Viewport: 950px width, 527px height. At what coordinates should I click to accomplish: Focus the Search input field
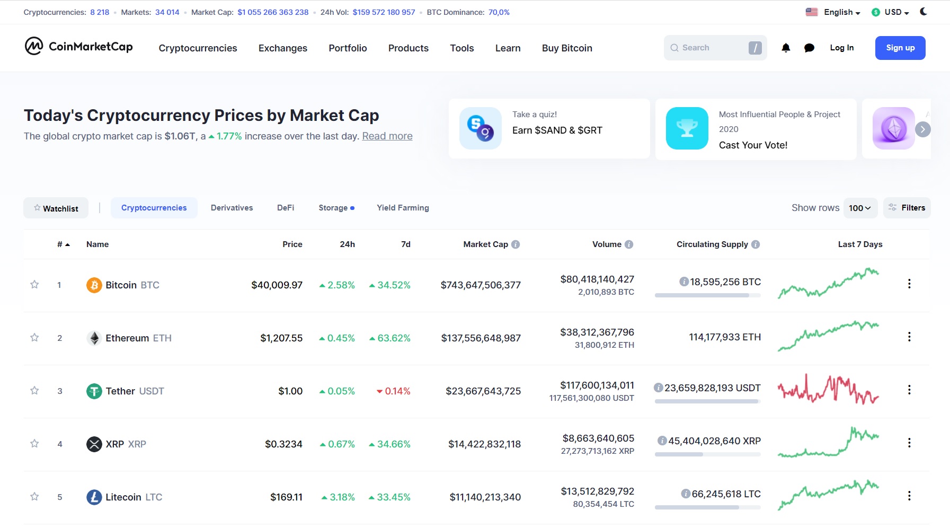click(715, 48)
